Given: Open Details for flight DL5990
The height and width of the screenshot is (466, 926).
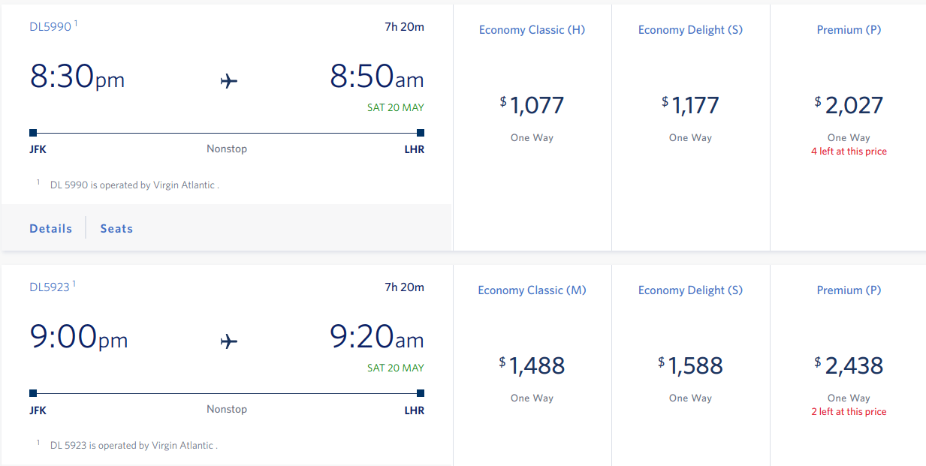Looking at the screenshot, I should tap(51, 229).
